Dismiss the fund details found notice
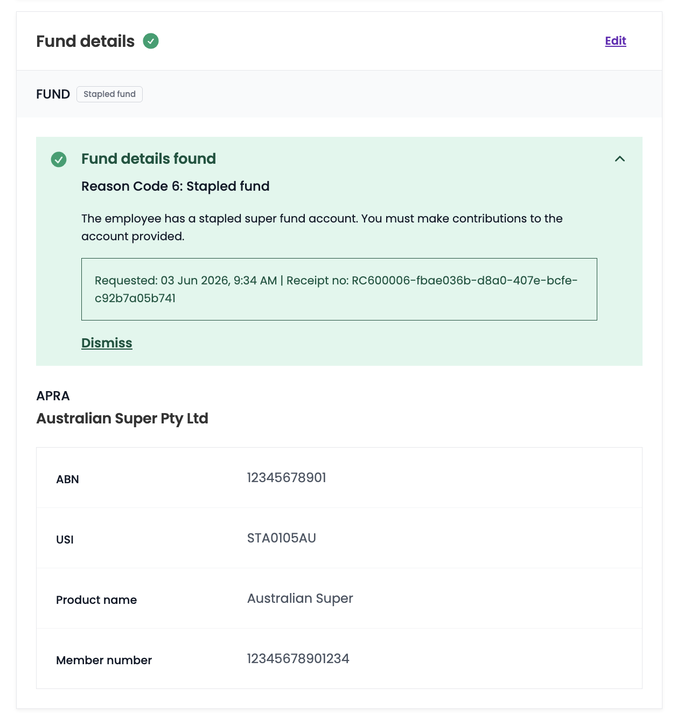The height and width of the screenshot is (724, 698). coord(107,343)
